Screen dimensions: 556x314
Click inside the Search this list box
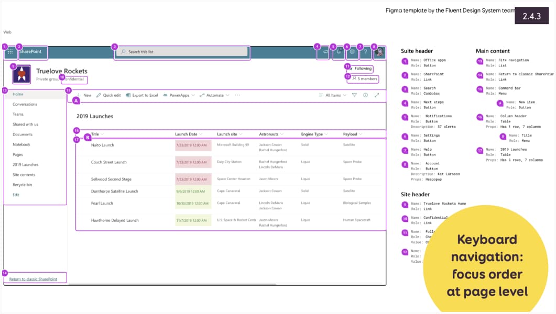182,52
